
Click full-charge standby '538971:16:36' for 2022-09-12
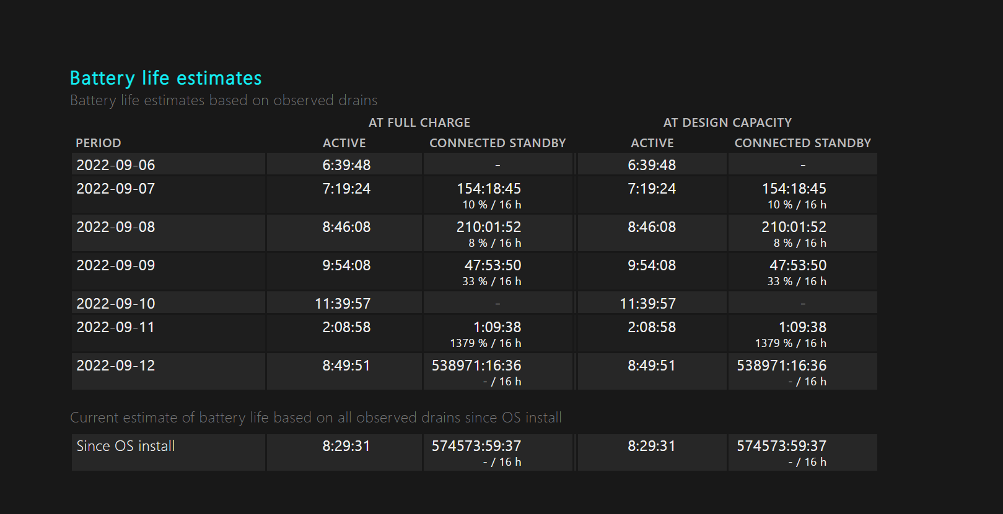[476, 366]
